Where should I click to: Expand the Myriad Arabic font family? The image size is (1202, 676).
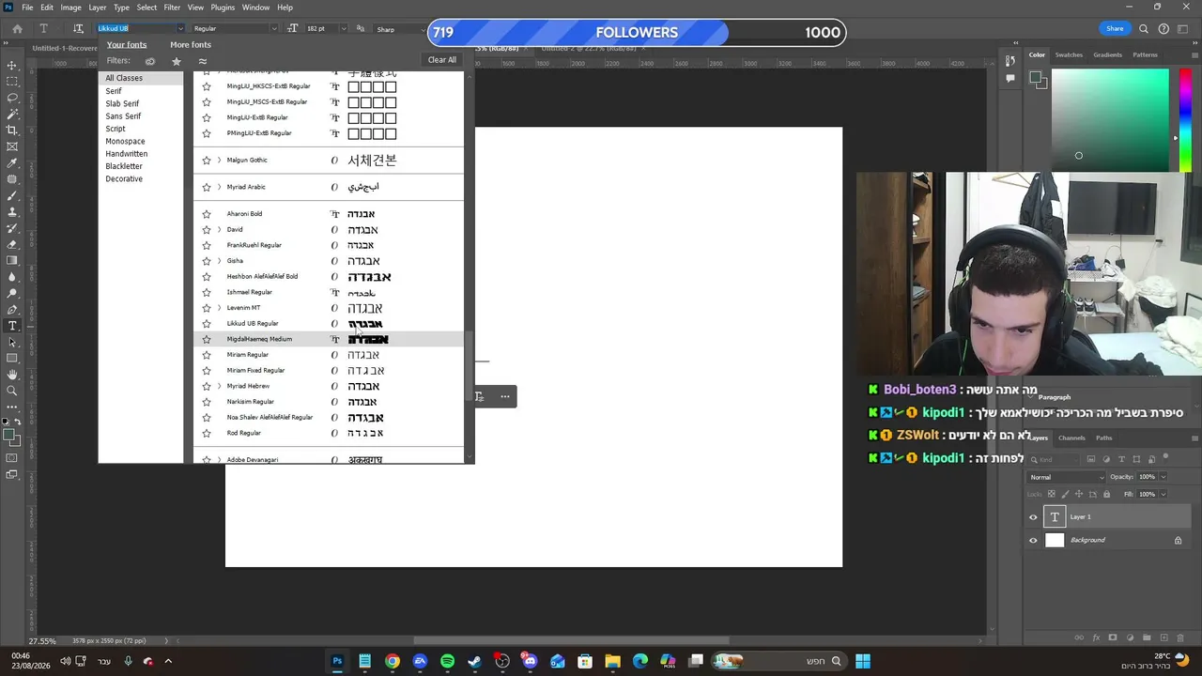[x=219, y=187]
